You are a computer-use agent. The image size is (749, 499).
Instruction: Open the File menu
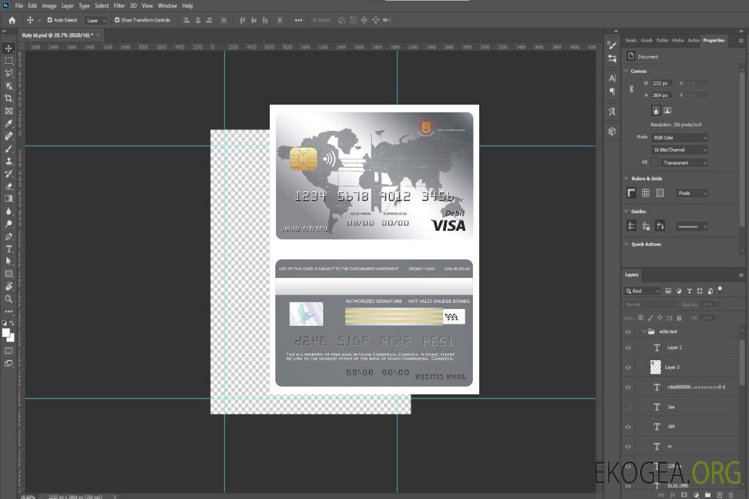click(x=19, y=6)
